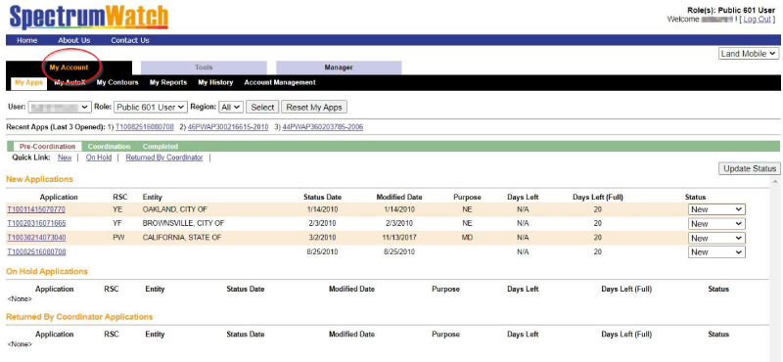The height and width of the screenshot is (362, 783).
Task: Open Account Management in the submenu
Action: coord(280,82)
